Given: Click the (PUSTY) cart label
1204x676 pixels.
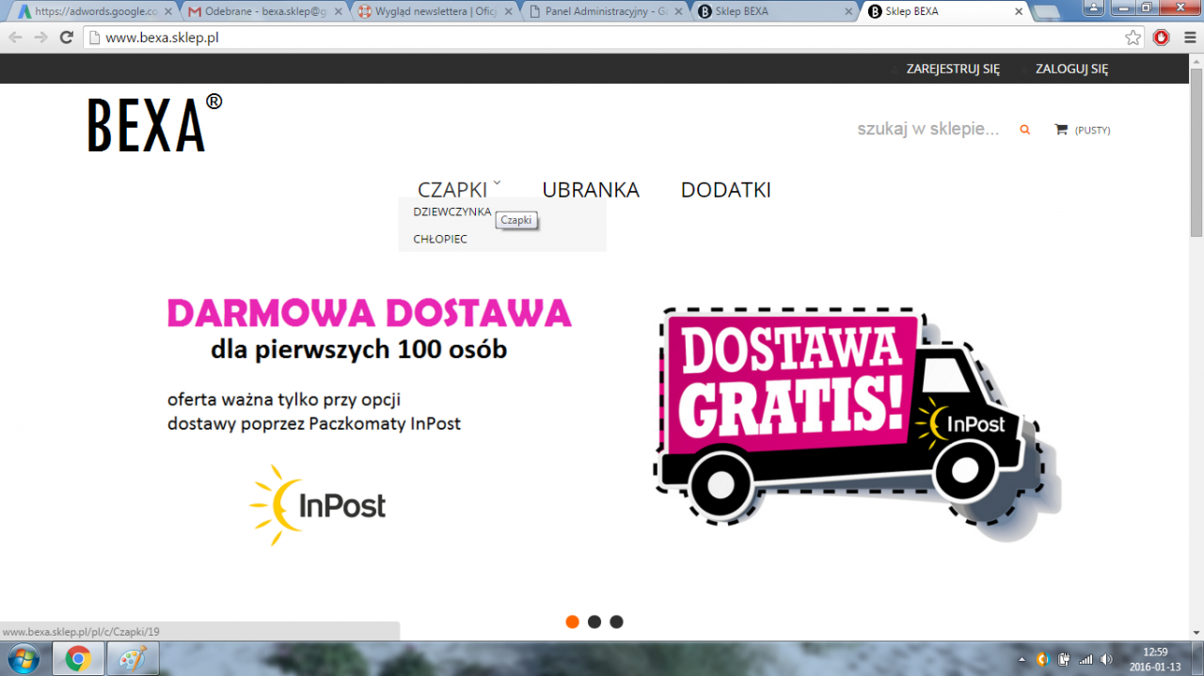Looking at the screenshot, I should click(1093, 131).
